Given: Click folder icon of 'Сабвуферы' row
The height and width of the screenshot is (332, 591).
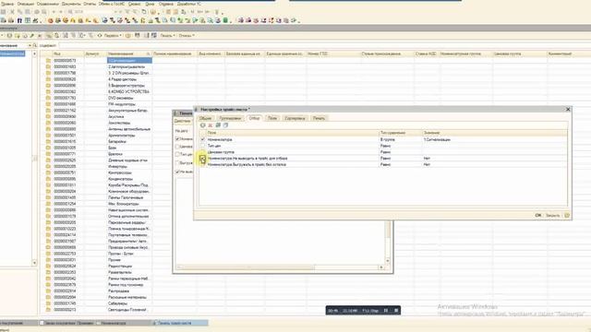Looking at the screenshot, I should pos(48,303).
